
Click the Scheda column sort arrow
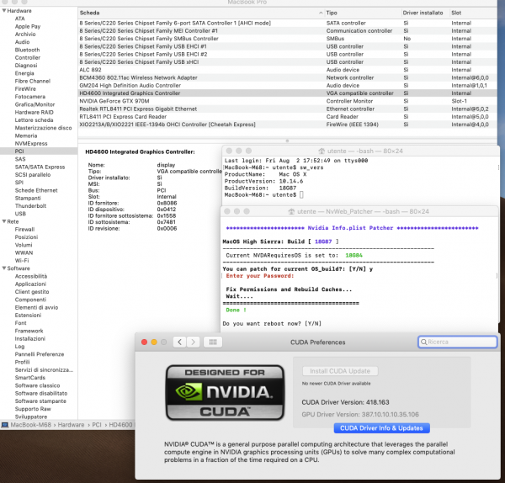point(321,13)
